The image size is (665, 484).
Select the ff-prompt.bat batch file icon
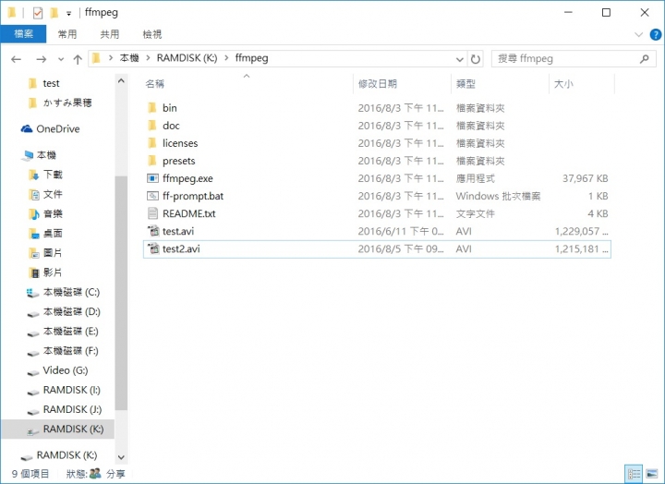coord(152,196)
